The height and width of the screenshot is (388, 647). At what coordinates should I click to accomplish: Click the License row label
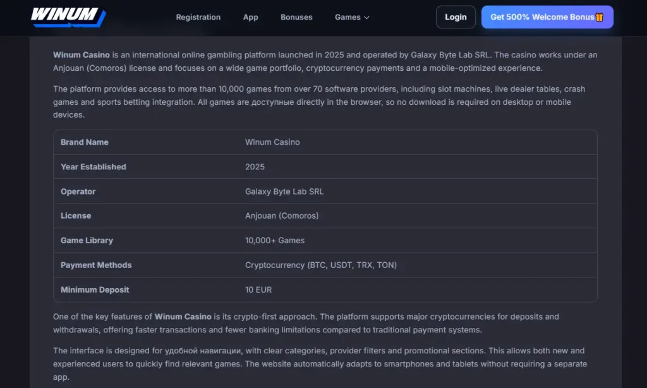[x=76, y=215]
